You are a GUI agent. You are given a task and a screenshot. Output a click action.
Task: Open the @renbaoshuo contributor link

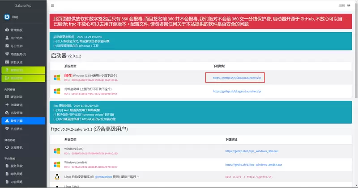click(x=103, y=177)
